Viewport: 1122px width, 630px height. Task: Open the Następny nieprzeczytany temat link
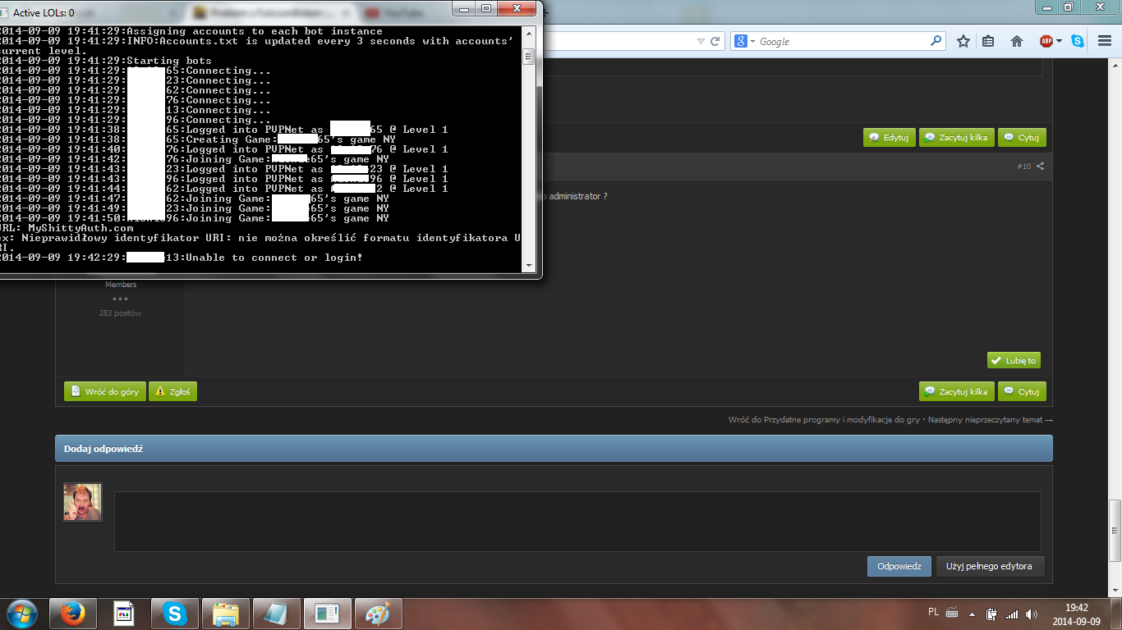989,420
